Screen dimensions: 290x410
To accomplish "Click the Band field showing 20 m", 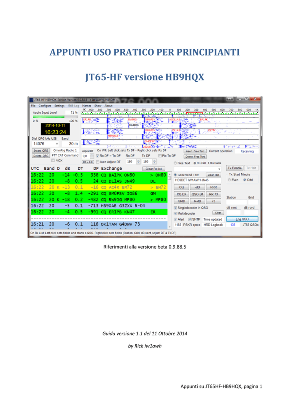I will (70, 144).
